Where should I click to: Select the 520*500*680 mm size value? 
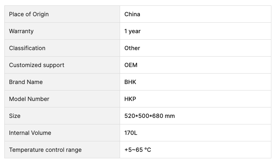tap(150, 116)
